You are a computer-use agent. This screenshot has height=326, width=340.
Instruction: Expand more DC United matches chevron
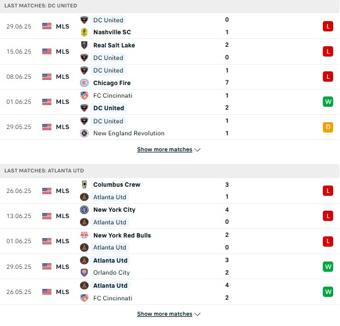[x=198, y=150]
